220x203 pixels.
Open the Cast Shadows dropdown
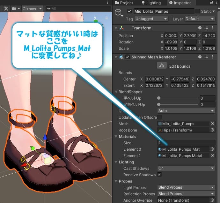(x=186, y=168)
